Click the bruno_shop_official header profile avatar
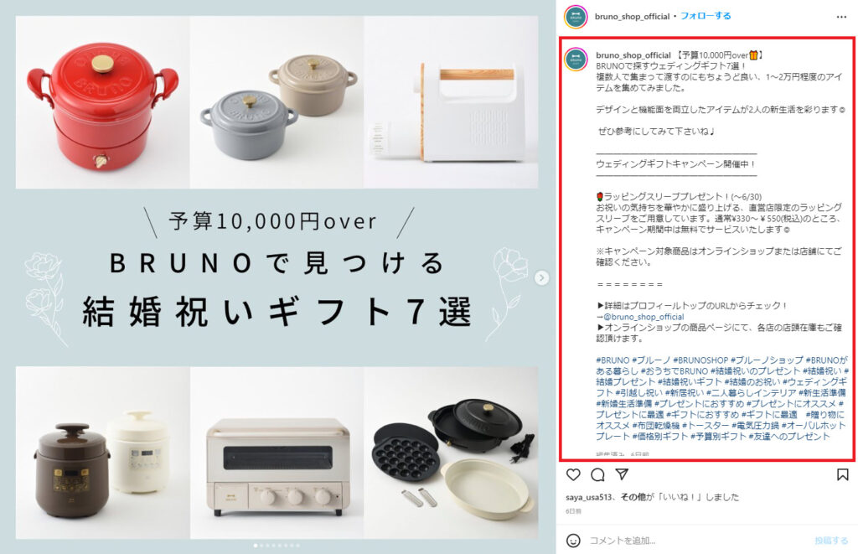858x554 pixels. point(576,17)
